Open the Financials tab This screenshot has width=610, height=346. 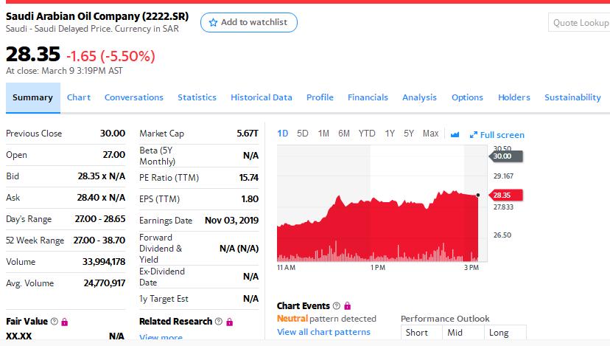pos(368,97)
